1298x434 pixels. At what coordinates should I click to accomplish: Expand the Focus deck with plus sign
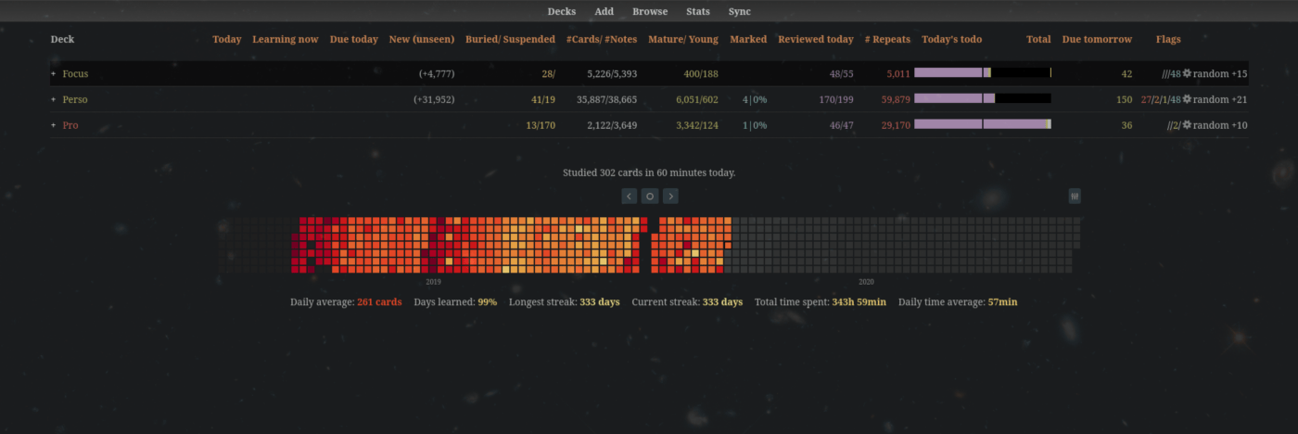click(54, 73)
